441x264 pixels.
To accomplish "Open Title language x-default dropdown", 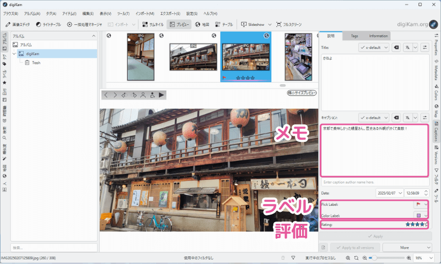I will [x=374, y=48].
